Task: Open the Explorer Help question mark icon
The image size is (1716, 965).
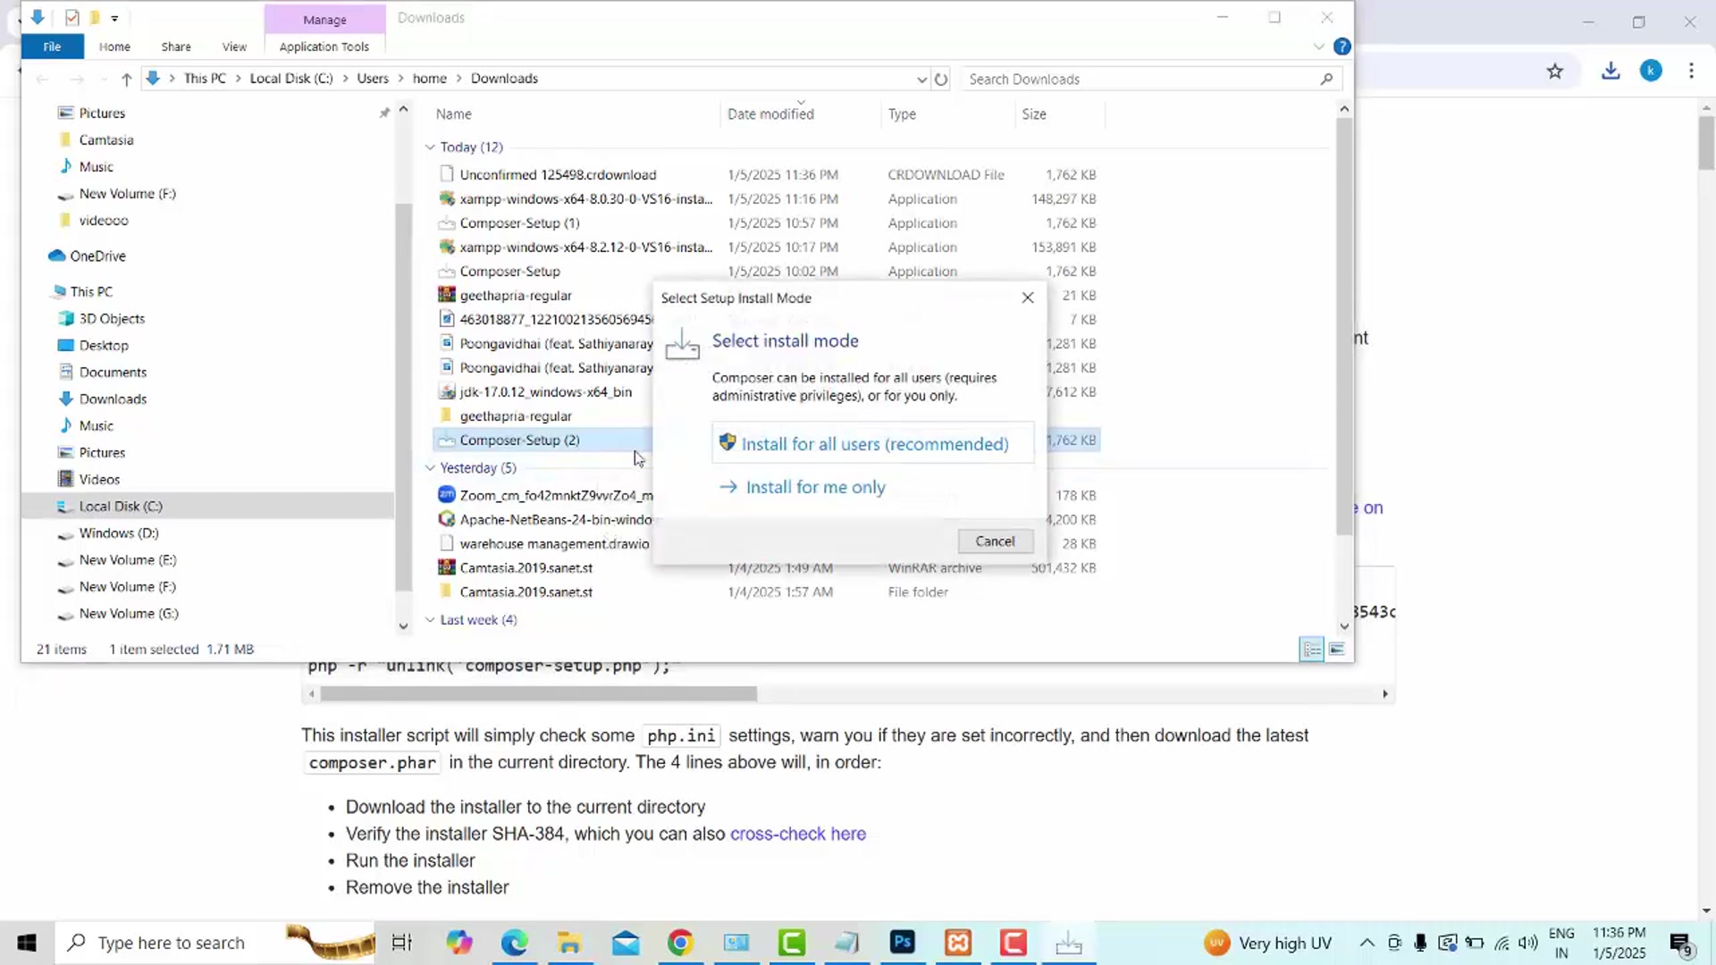Action: [1342, 46]
